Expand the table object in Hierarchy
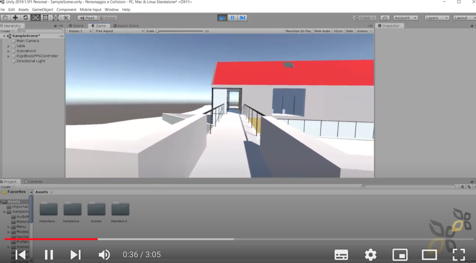This screenshot has height=263, width=476. tap(8, 46)
